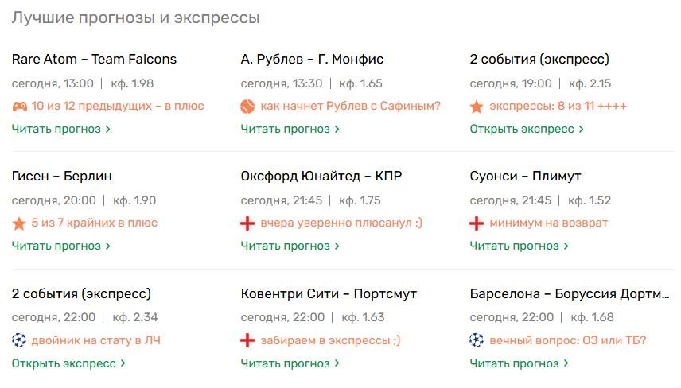Click the England flag icon for Суонси – Плимут
This screenshot has height=388, width=681.
pyautogui.click(x=477, y=223)
